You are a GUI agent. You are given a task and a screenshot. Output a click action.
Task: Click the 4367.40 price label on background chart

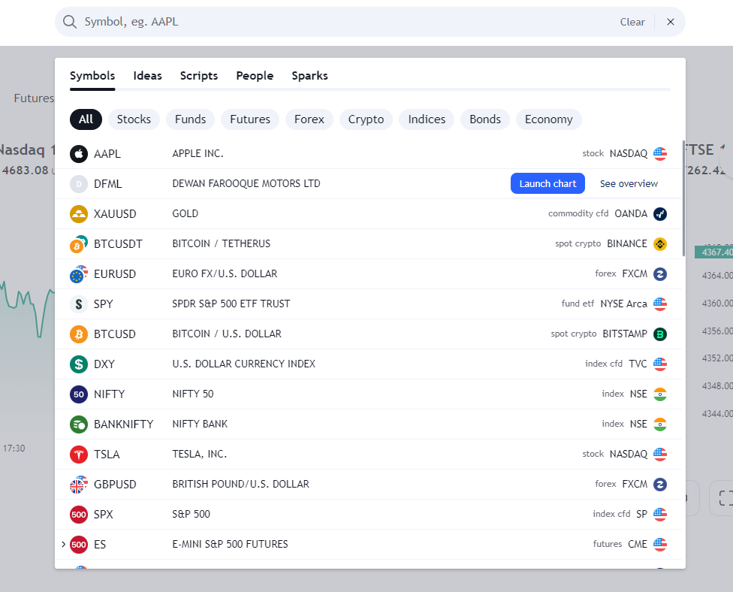714,252
